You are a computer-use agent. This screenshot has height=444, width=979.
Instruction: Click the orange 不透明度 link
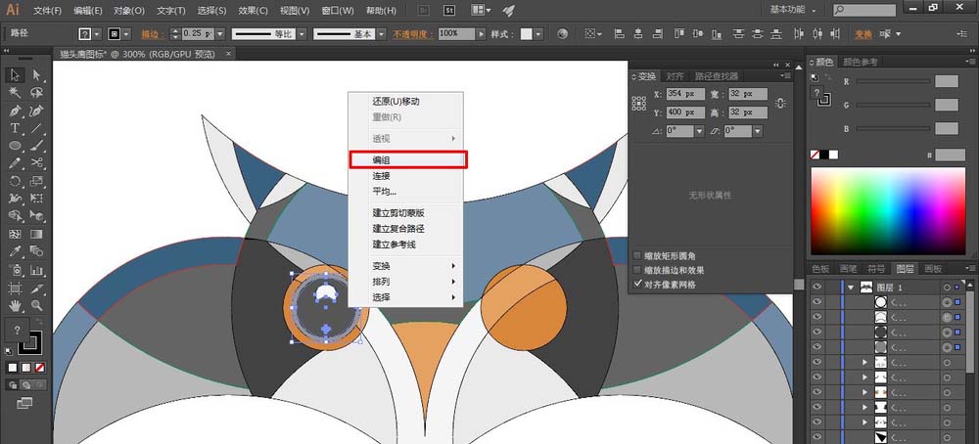(413, 34)
